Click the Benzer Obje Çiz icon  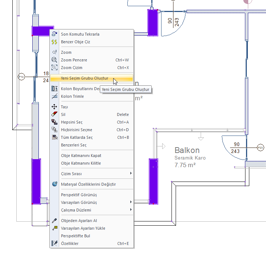54,42
